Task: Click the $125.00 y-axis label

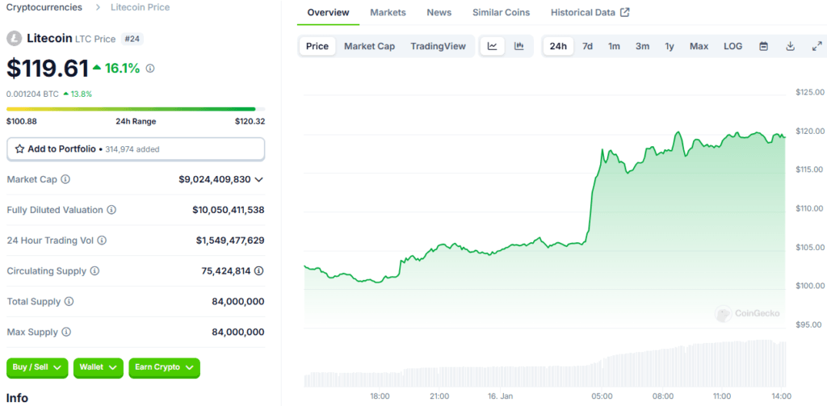Action: (810, 92)
